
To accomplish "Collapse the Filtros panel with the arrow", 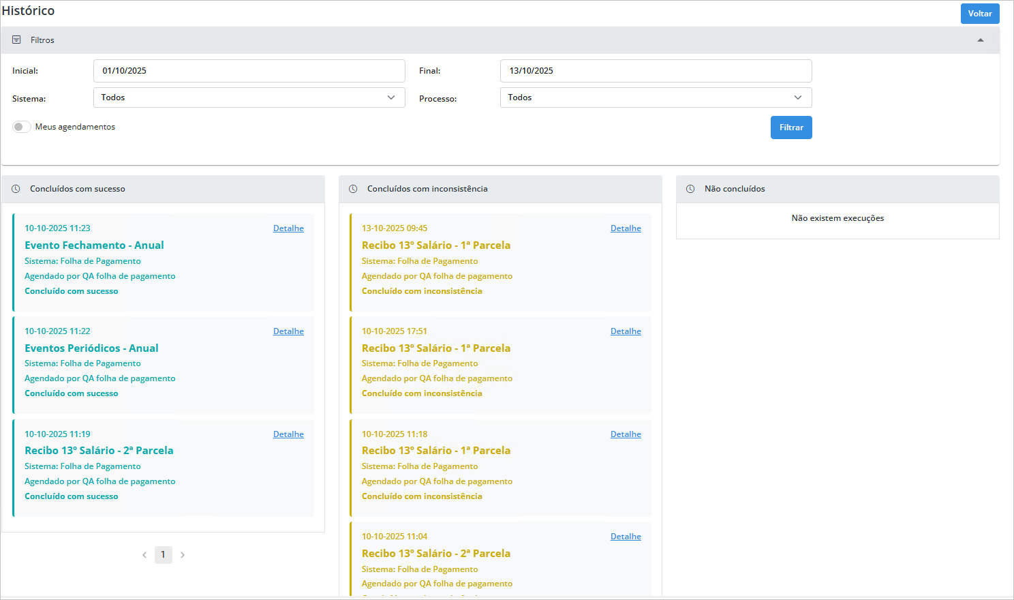I will click(x=981, y=40).
